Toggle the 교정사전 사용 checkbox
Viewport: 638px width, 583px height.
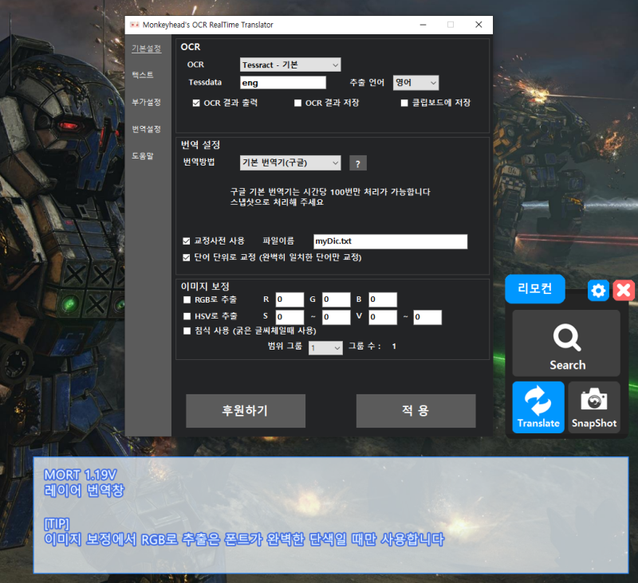[187, 241]
